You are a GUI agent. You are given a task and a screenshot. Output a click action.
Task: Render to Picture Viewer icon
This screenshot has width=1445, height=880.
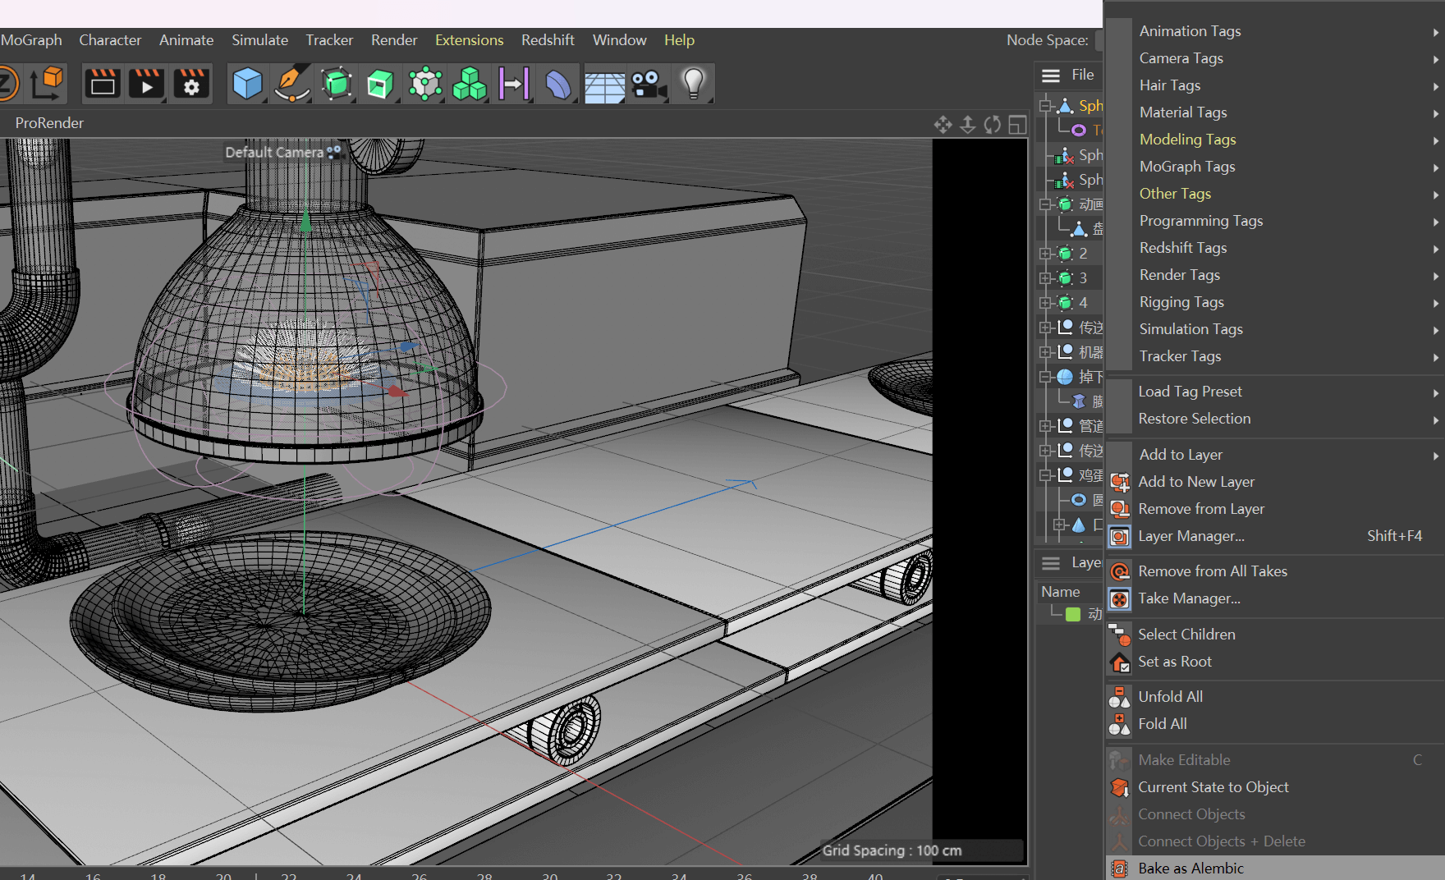(147, 84)
